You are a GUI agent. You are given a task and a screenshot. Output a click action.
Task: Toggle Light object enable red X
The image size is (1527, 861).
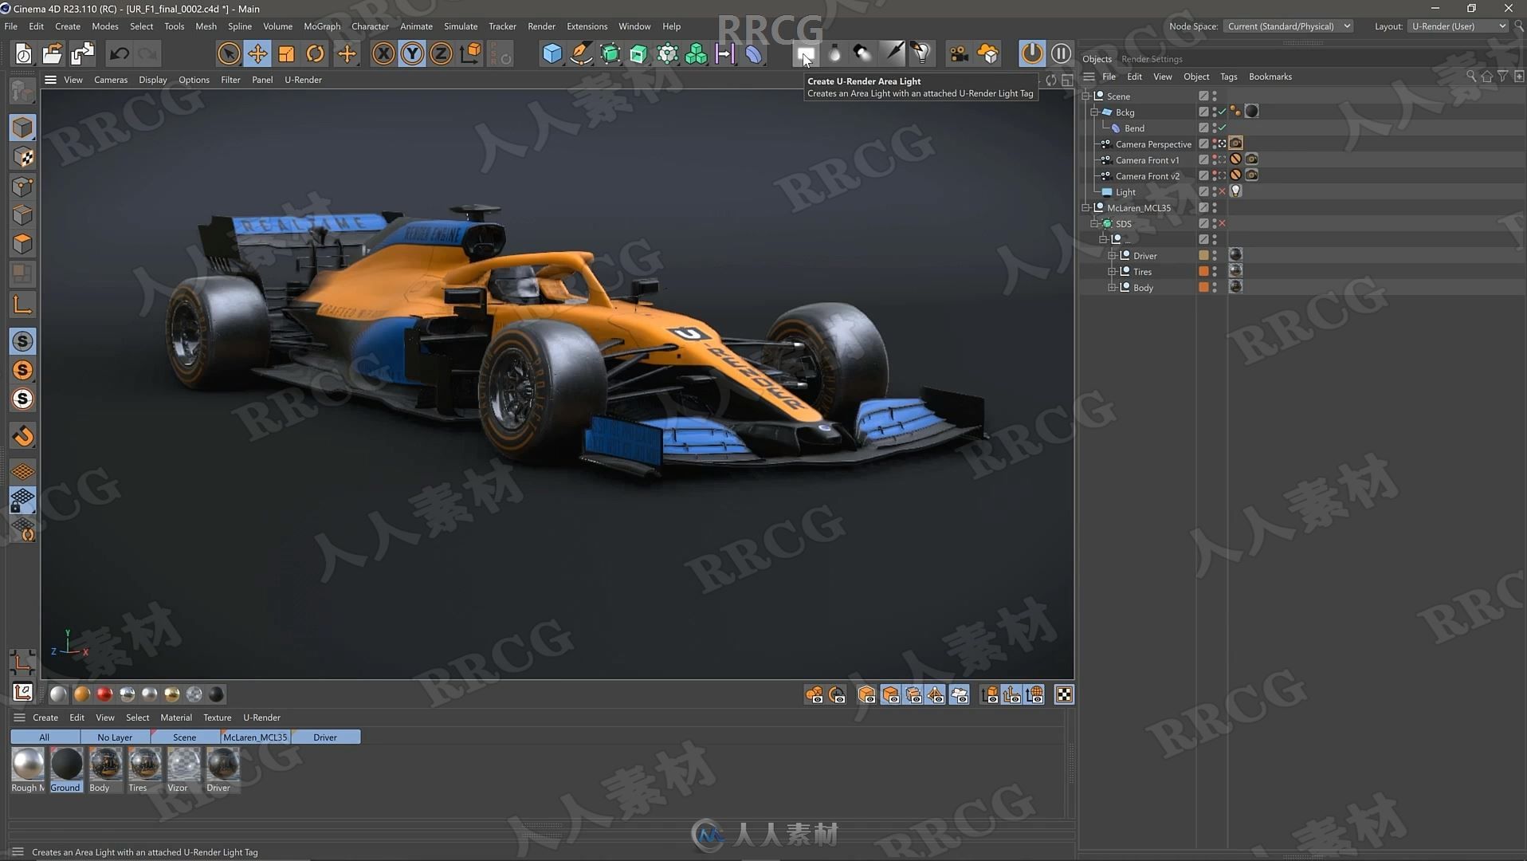click(x=1223, y=192)
